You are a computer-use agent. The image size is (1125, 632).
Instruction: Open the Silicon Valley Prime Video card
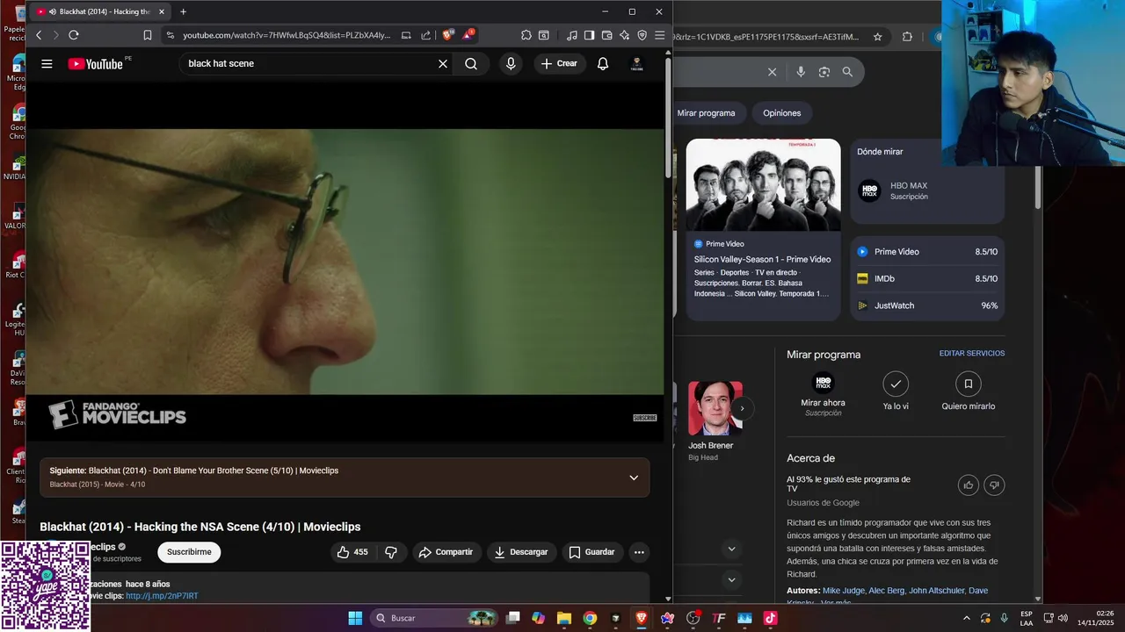[763, 229]
